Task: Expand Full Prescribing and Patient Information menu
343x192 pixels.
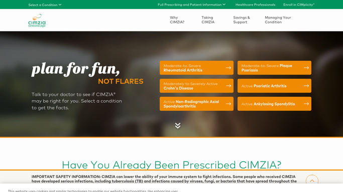Action: [191, 4]
